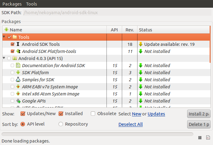Screen dimensions: 213x145
Task: Click the Android SDK Platform-tools package icon
Action: (x=18, y=51)
